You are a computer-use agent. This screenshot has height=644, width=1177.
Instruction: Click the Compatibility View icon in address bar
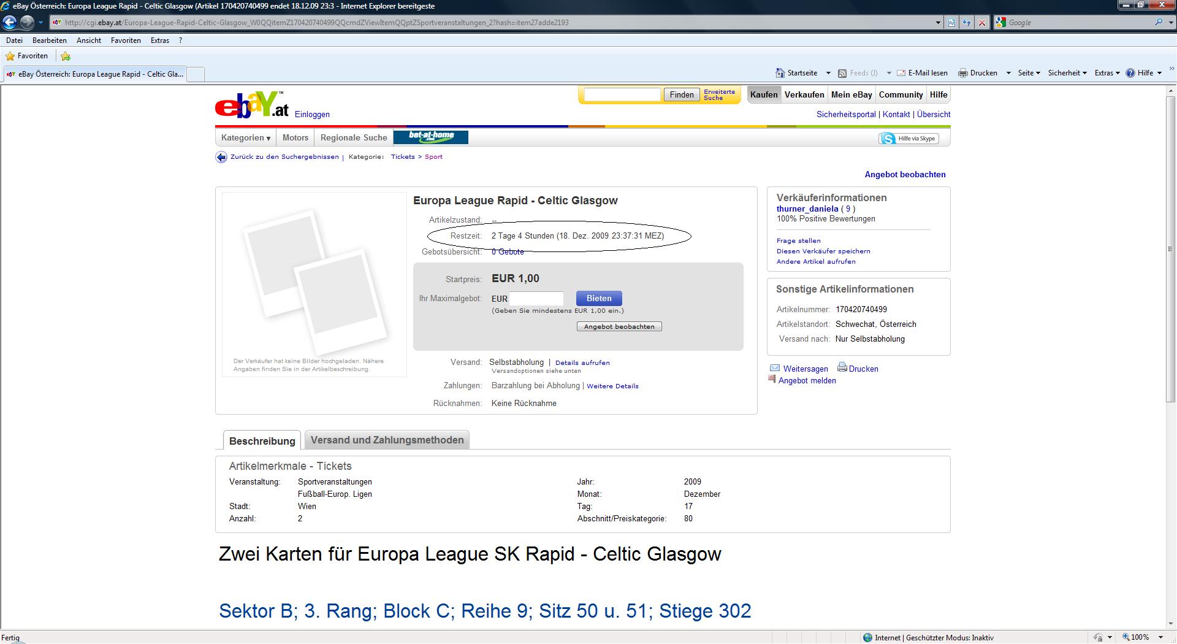(x=951, y=23)
